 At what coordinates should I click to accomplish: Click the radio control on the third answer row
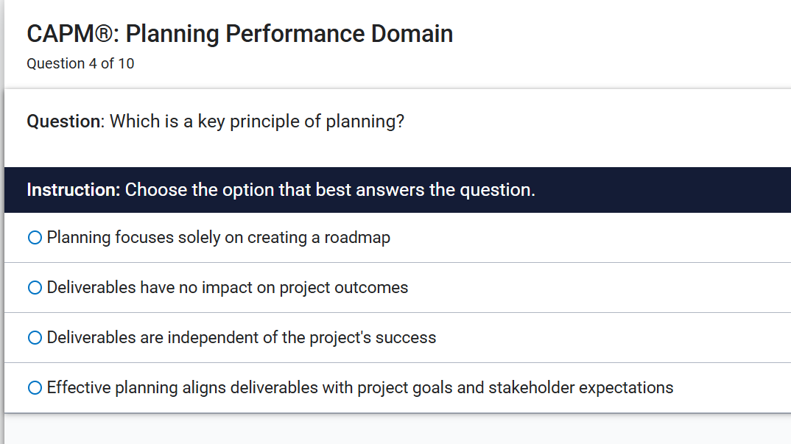point(34,337)
